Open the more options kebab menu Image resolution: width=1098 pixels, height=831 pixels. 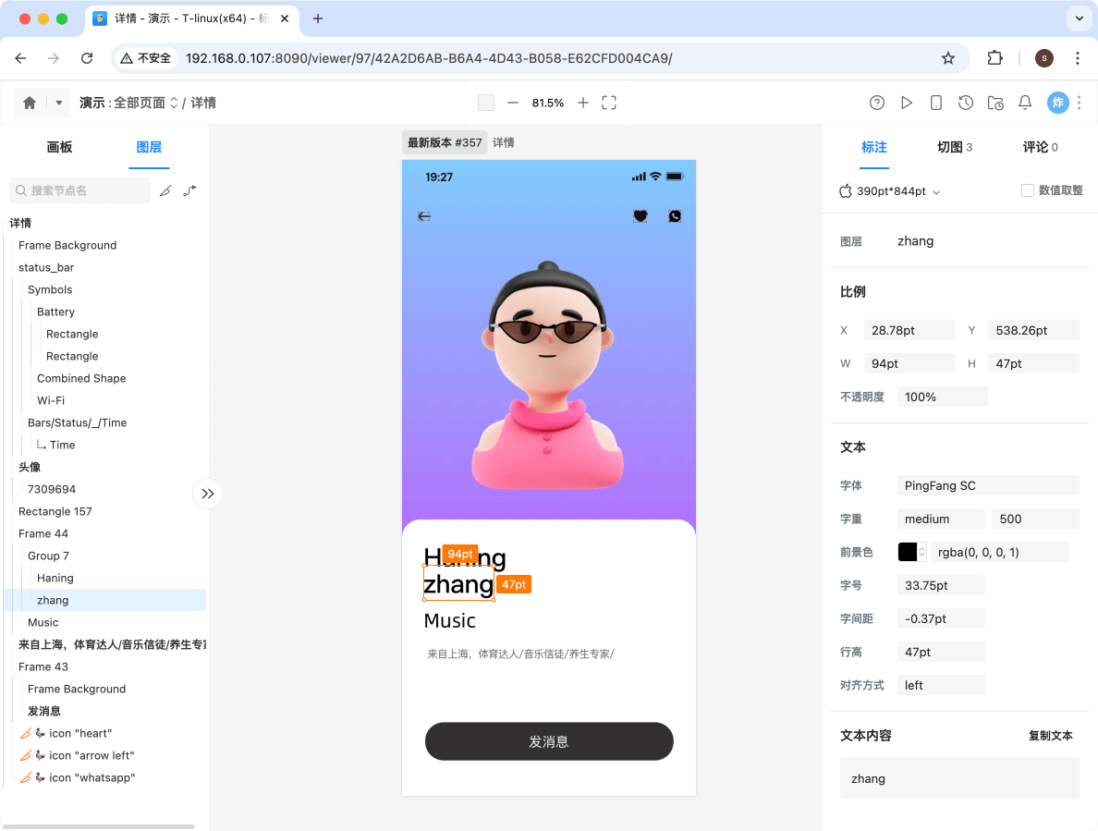click(1080, 103)
